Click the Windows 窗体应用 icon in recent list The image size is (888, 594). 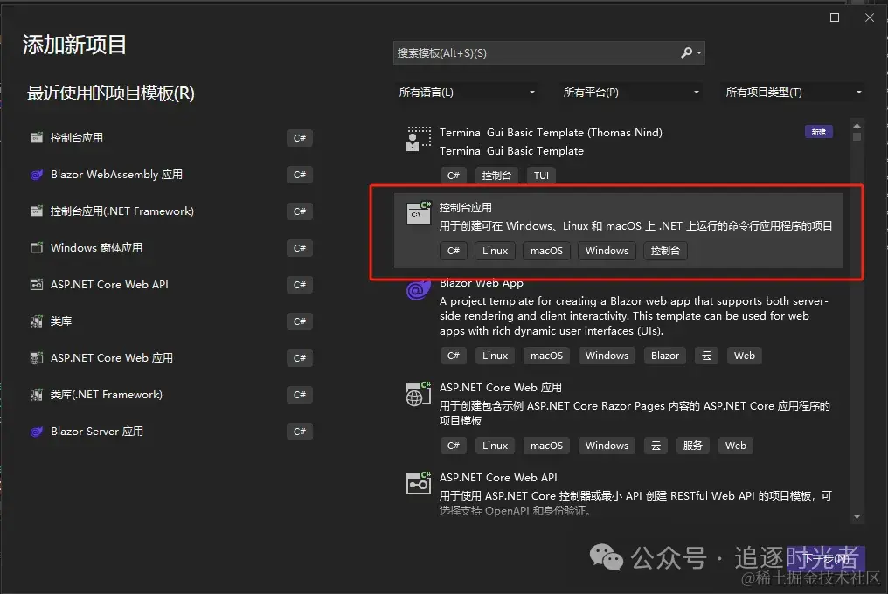tap(36, 248)
